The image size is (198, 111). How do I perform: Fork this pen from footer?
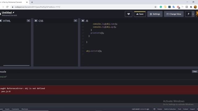179,109
